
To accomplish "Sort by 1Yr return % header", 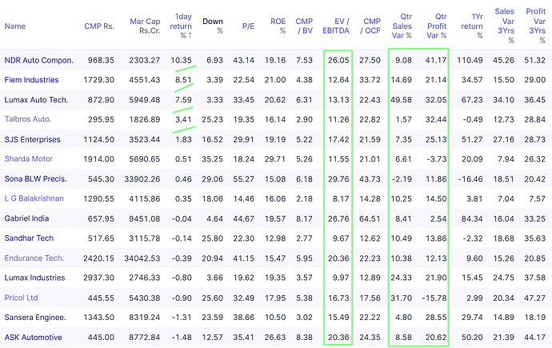I will pyautogui.click(x=472, y=26).
